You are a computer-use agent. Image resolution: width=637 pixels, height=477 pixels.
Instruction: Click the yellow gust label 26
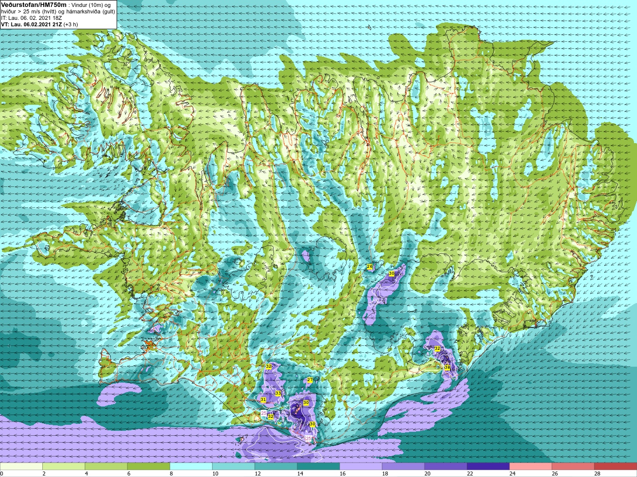[370, 267]
